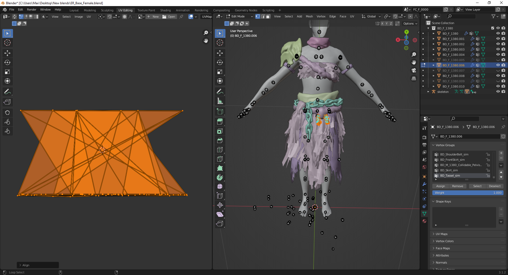This screenshot has width=508, height=275.
Task: Click the viewport camera view icon
Action: (x=414, y=70)
